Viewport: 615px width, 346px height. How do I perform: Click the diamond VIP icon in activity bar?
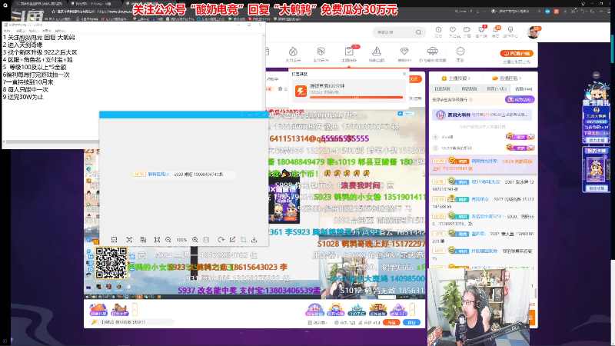coord(404,52)
